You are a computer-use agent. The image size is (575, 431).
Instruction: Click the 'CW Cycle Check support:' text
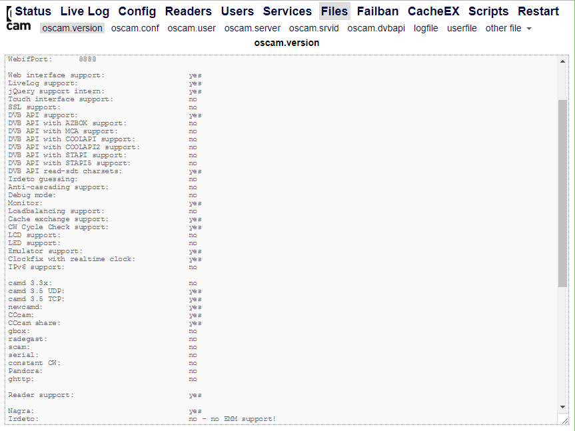[59, 227]
